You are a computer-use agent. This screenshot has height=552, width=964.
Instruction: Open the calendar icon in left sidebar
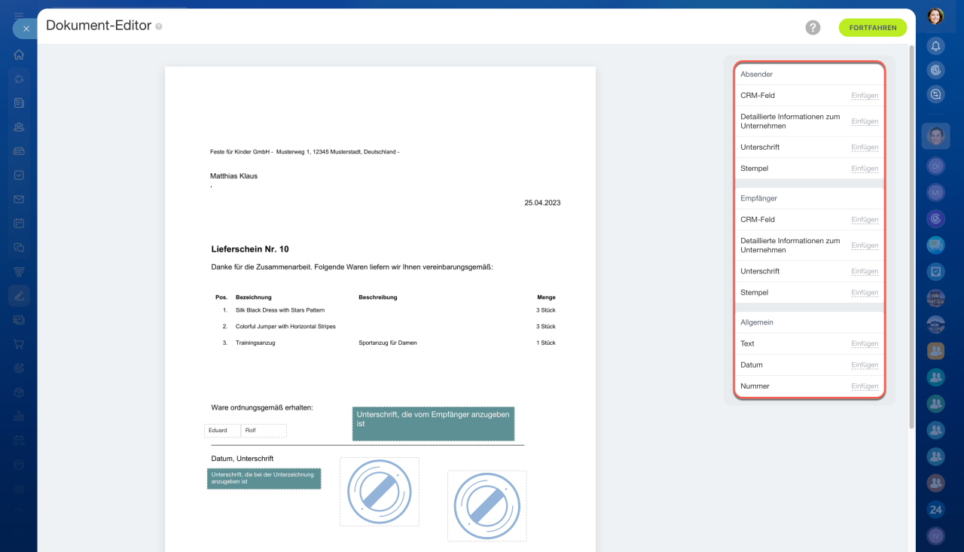[x=19, y=223]
